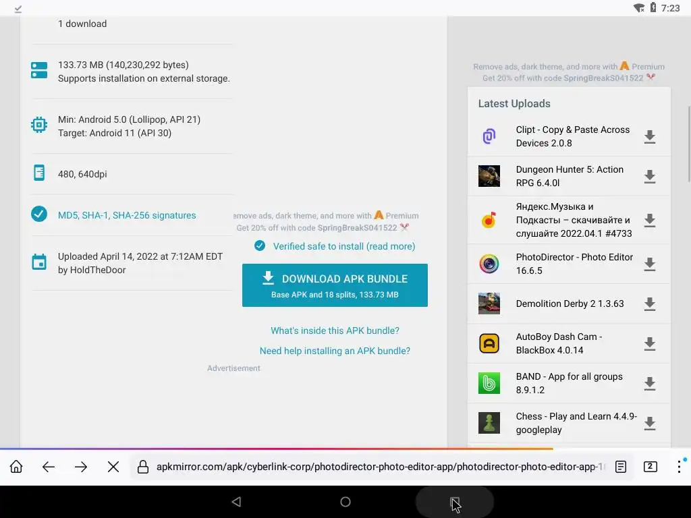
Task: Click 133.73 MB (140,230,292 bytes) text
Action: pyautogui.click(x=123, y=65)
